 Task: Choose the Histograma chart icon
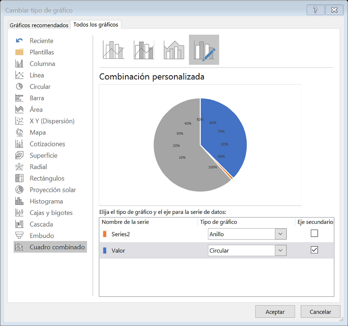(19, 201)
